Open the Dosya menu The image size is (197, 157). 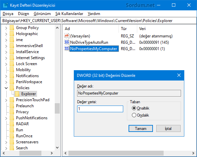point(8,14)
